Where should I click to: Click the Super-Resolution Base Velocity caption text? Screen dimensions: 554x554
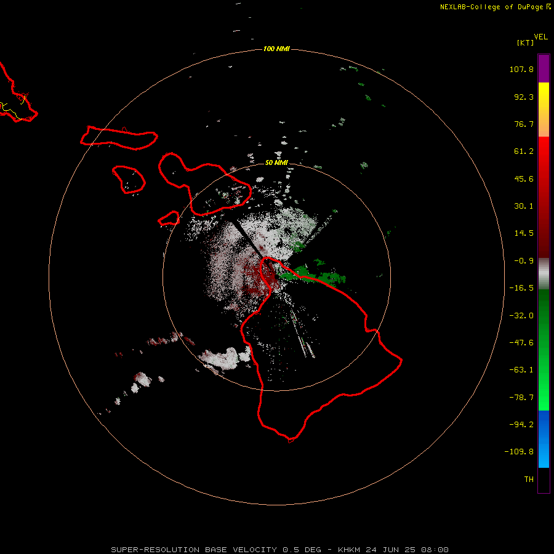pos(216,550)
